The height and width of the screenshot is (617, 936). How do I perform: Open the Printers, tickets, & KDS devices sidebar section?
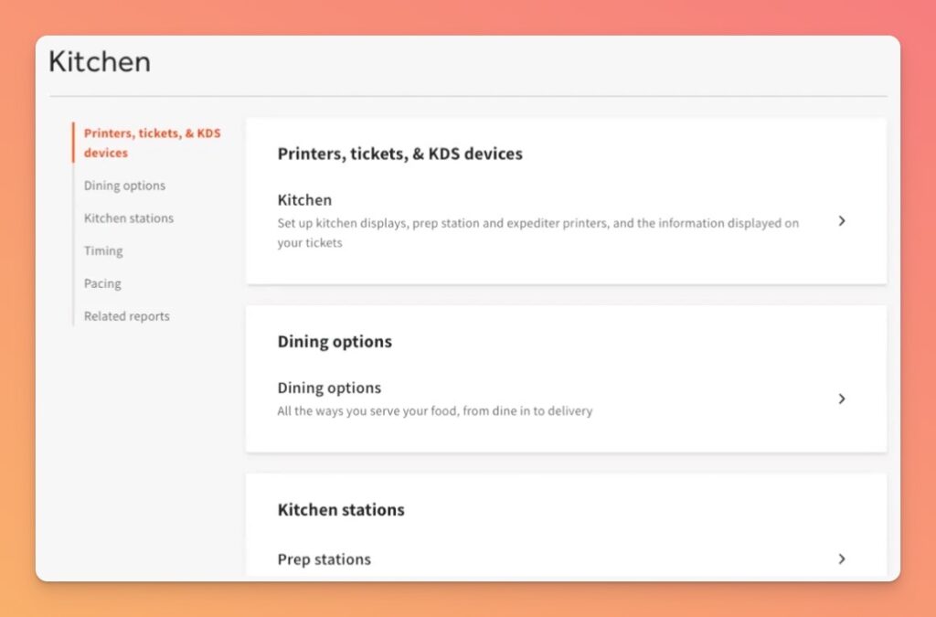[x=152, y=143]
